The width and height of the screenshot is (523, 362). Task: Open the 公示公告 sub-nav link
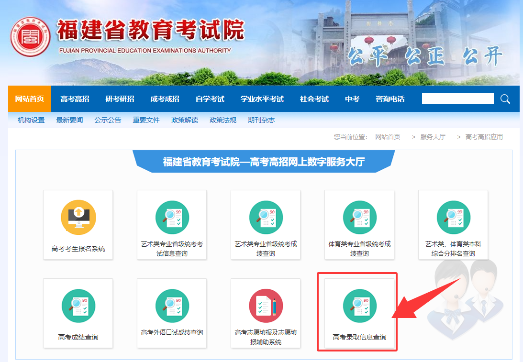point(108,120)
